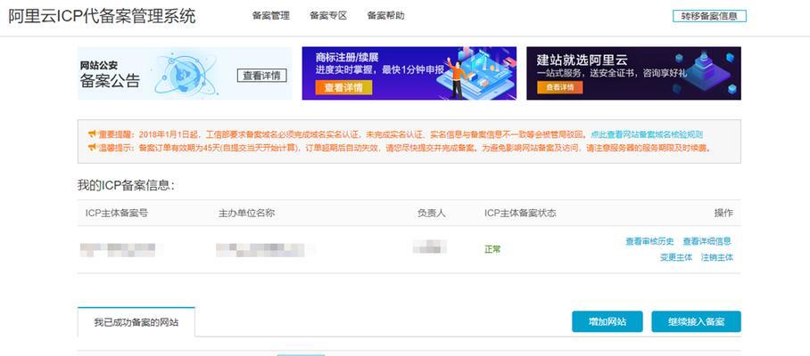Open the 查看审核历史 link
Screen dimensions: 810x356
click(x=649, y=241)
